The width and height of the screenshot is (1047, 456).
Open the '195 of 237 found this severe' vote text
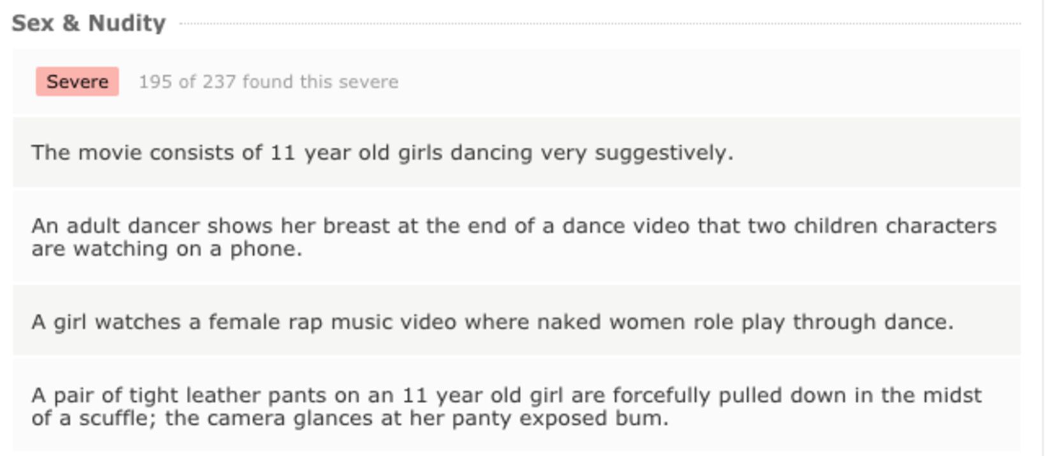coord(268,82)
